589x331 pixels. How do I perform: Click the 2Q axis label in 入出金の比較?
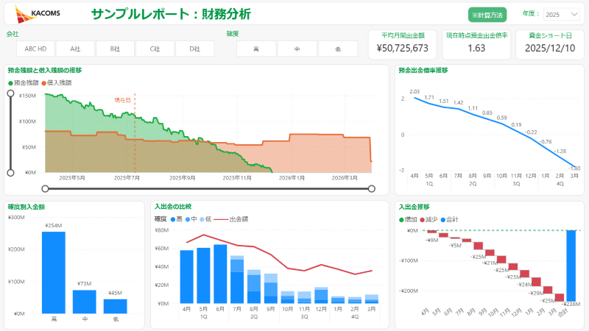[x=254, y=316]
